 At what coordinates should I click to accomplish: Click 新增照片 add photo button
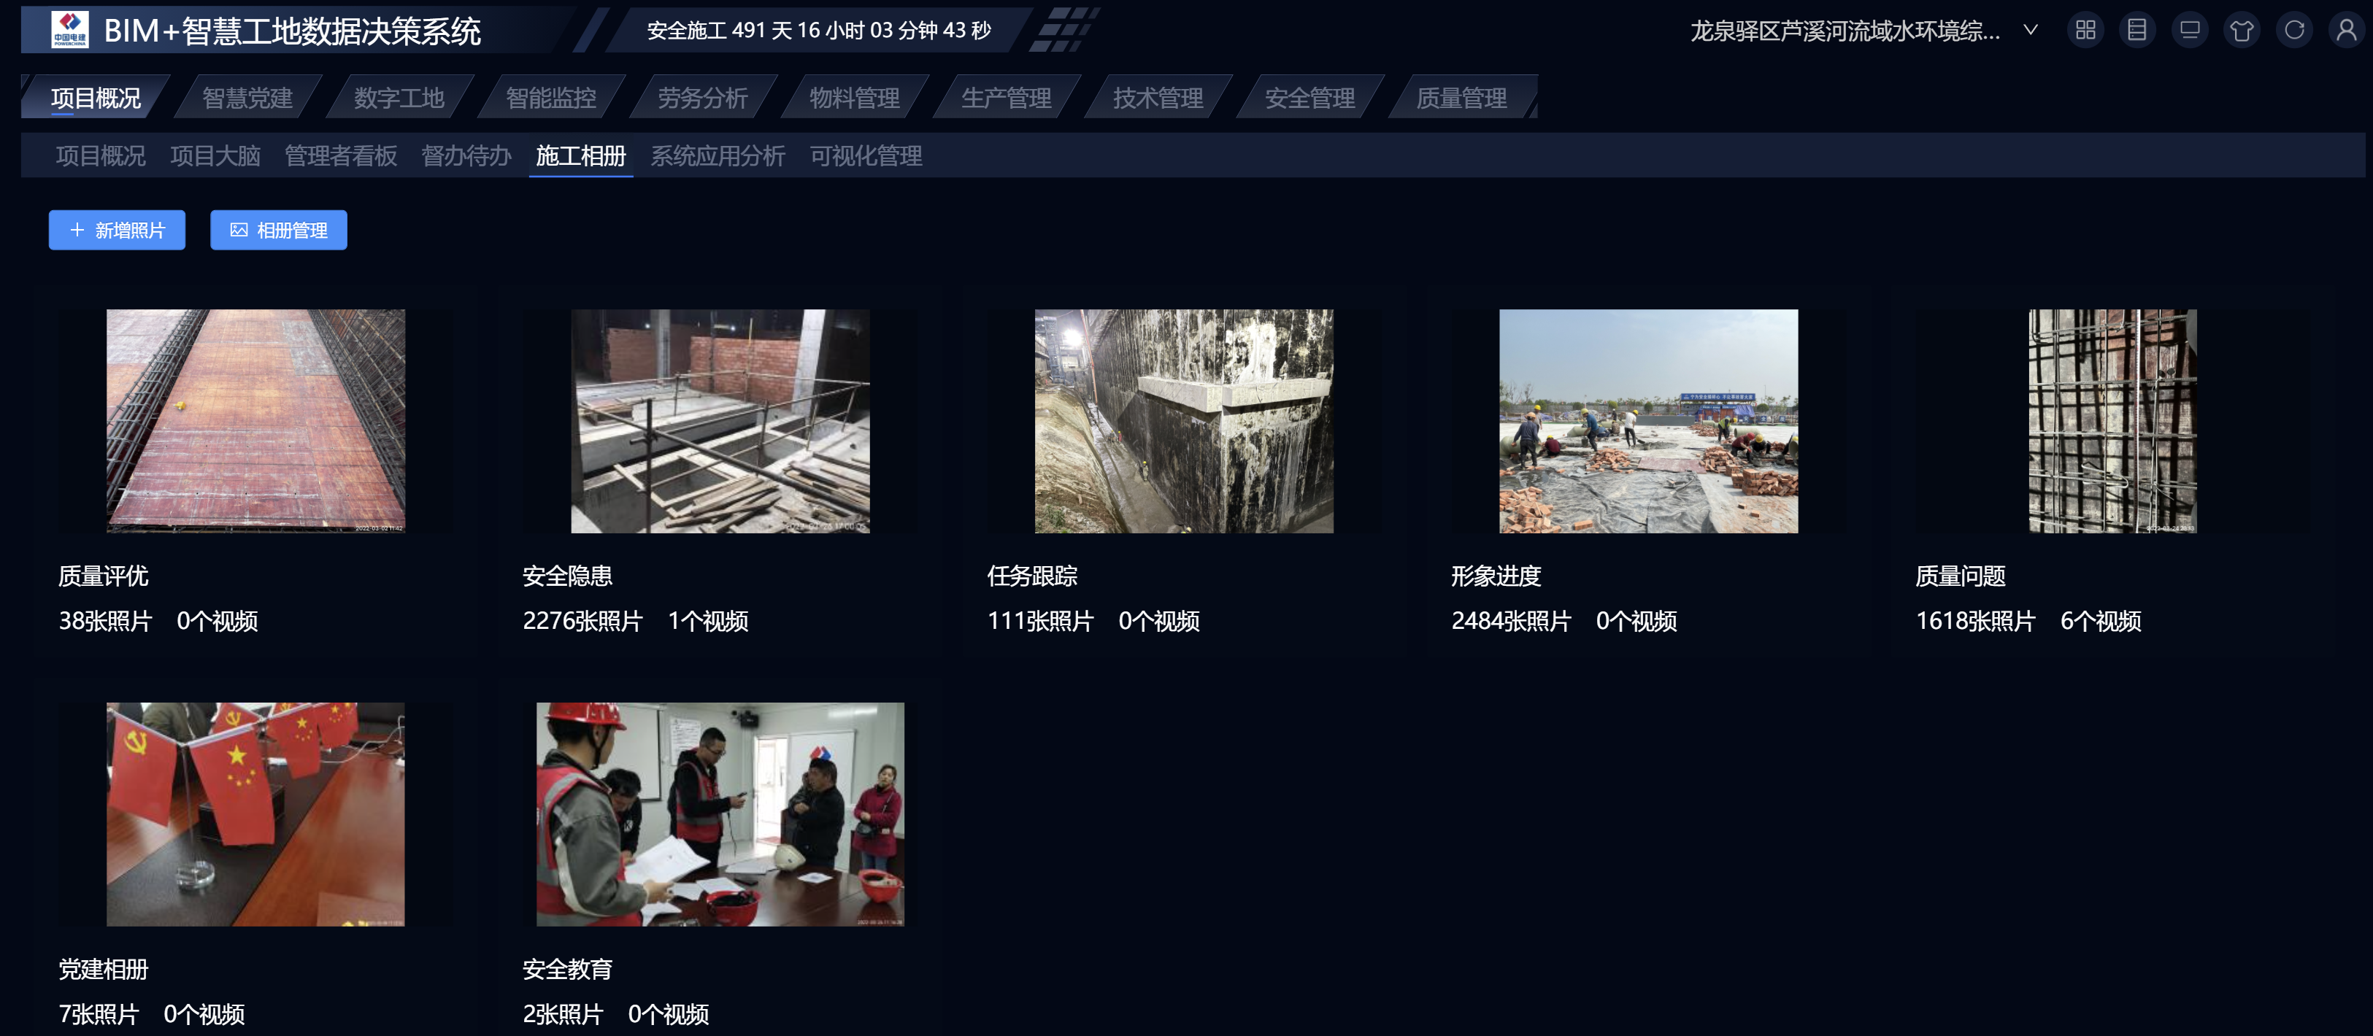pyautogui.click(x=117, y=231)
